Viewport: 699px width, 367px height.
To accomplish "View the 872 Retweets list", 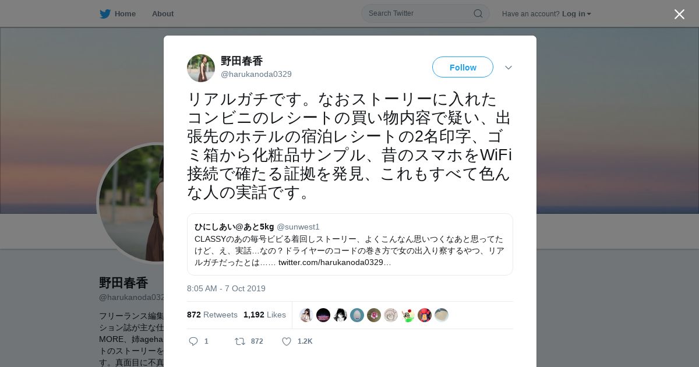I will pos(212,315).
